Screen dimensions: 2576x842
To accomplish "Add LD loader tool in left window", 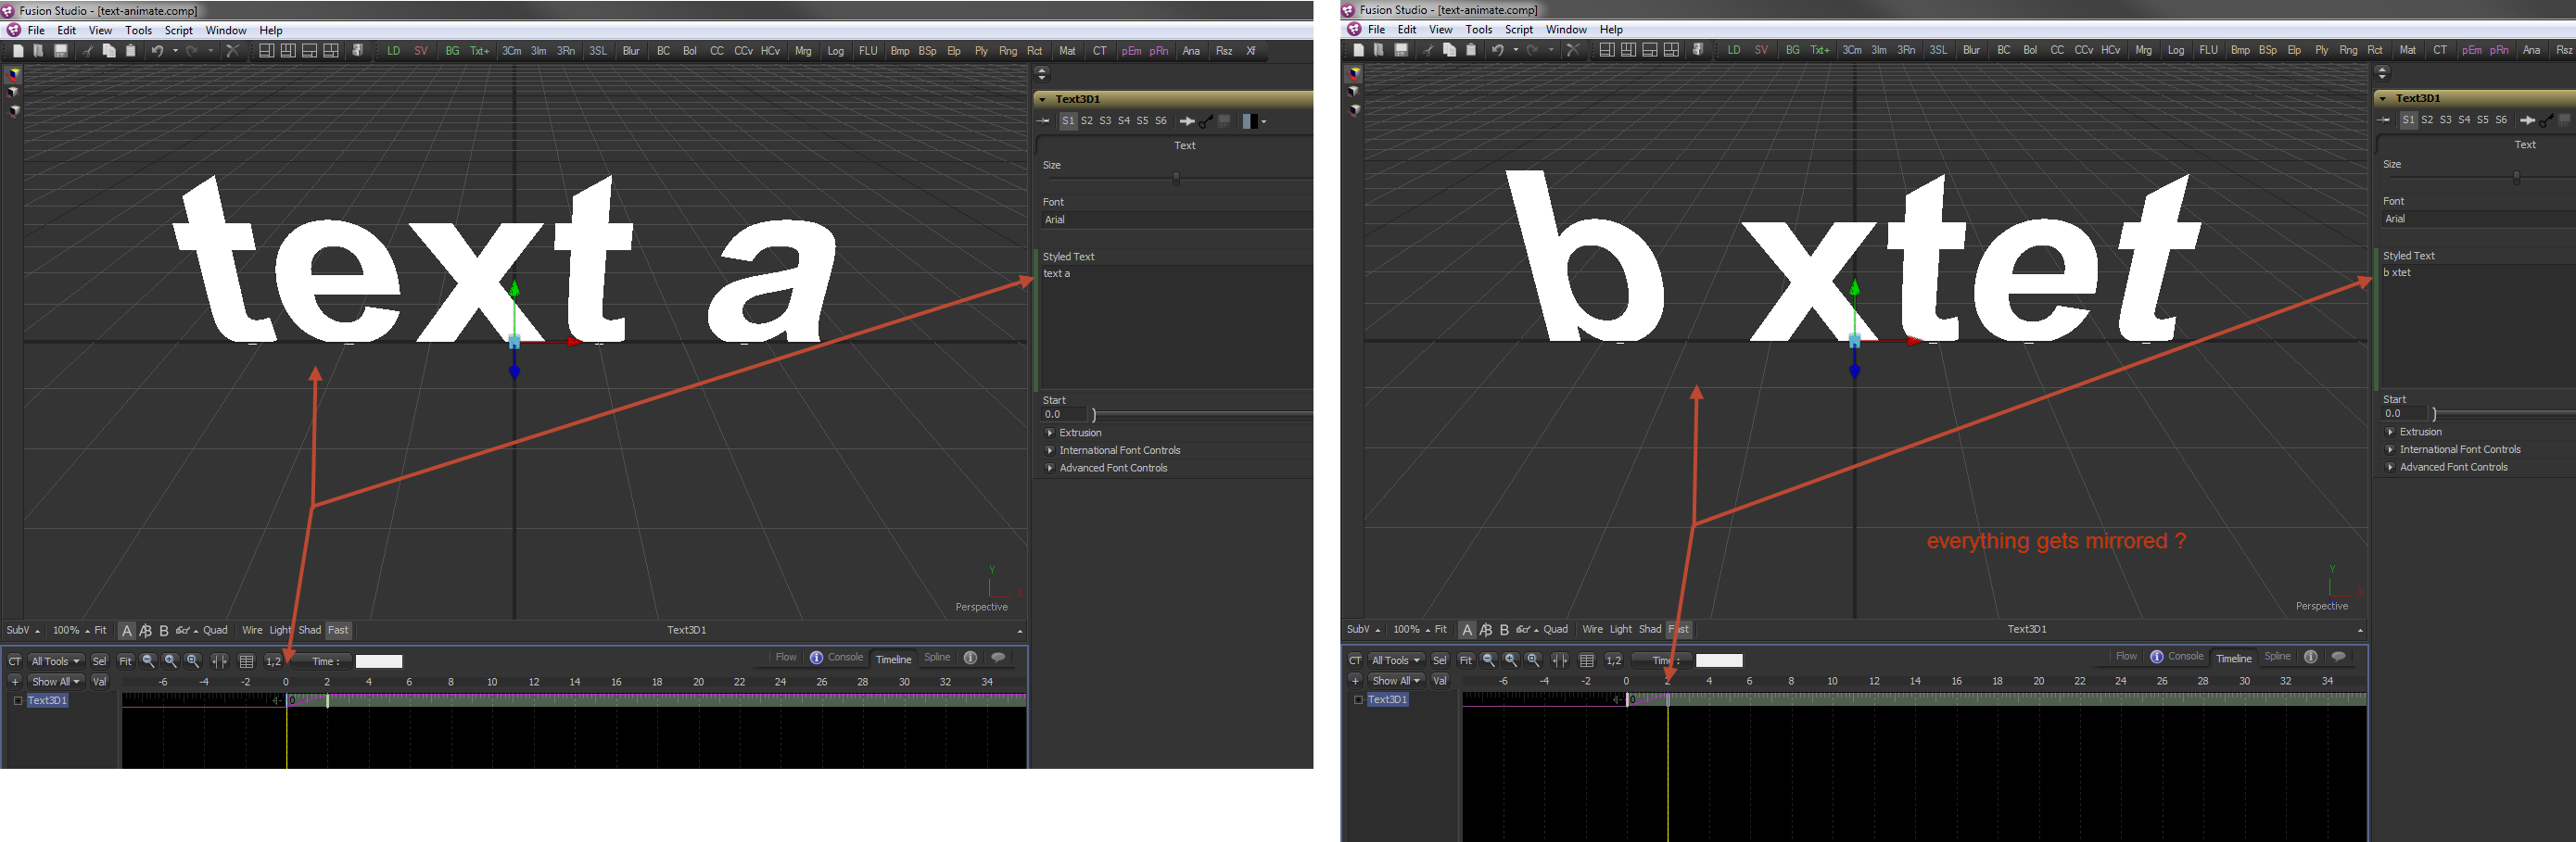I will tap(394, 51).
